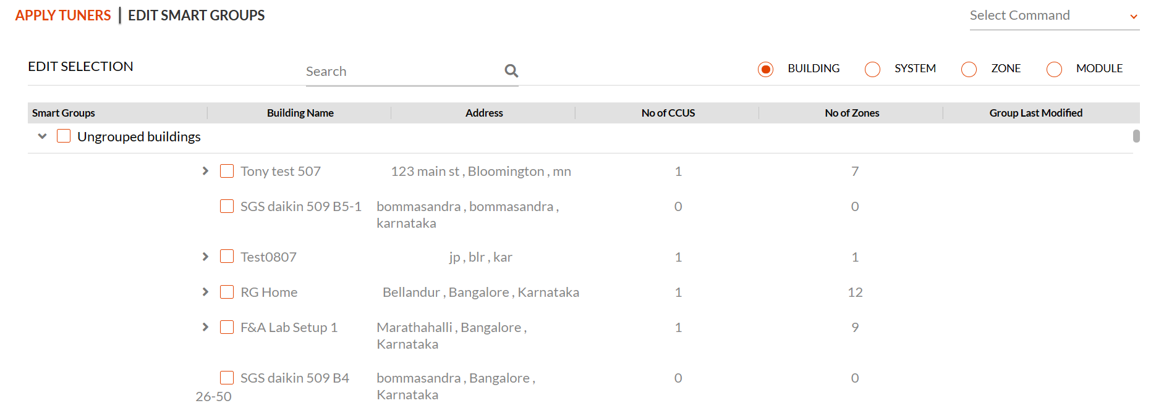Click the No of CCUS column header
Image resolution: width=1156 pixels, height=411 pixels.
(668, 113)
